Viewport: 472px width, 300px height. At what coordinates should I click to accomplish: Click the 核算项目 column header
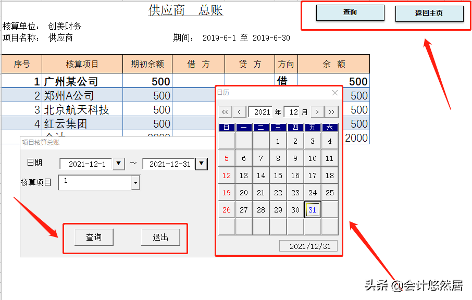point(82,64)
